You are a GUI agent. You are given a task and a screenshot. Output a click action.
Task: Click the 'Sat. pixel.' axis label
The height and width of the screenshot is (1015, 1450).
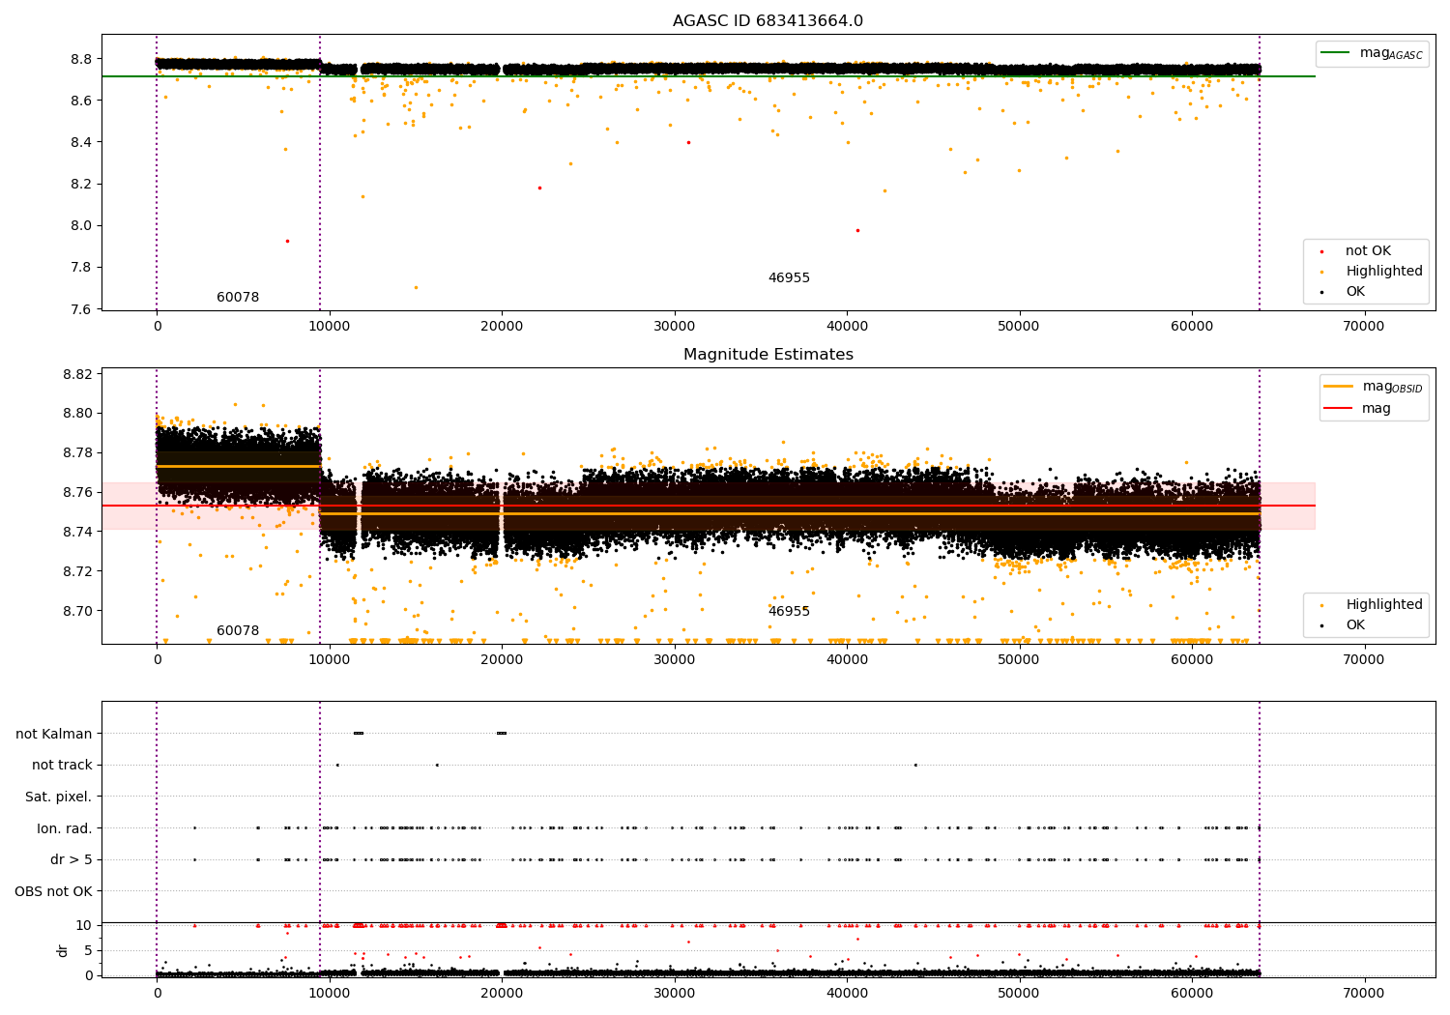(x=59, y=797)
